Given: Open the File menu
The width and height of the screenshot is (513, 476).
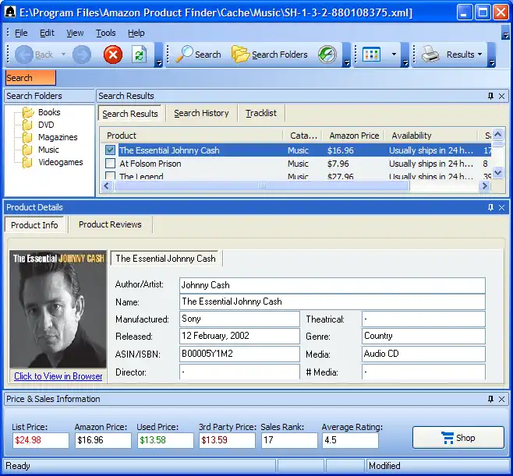Looking at the screenshot, I should (21, 33).
